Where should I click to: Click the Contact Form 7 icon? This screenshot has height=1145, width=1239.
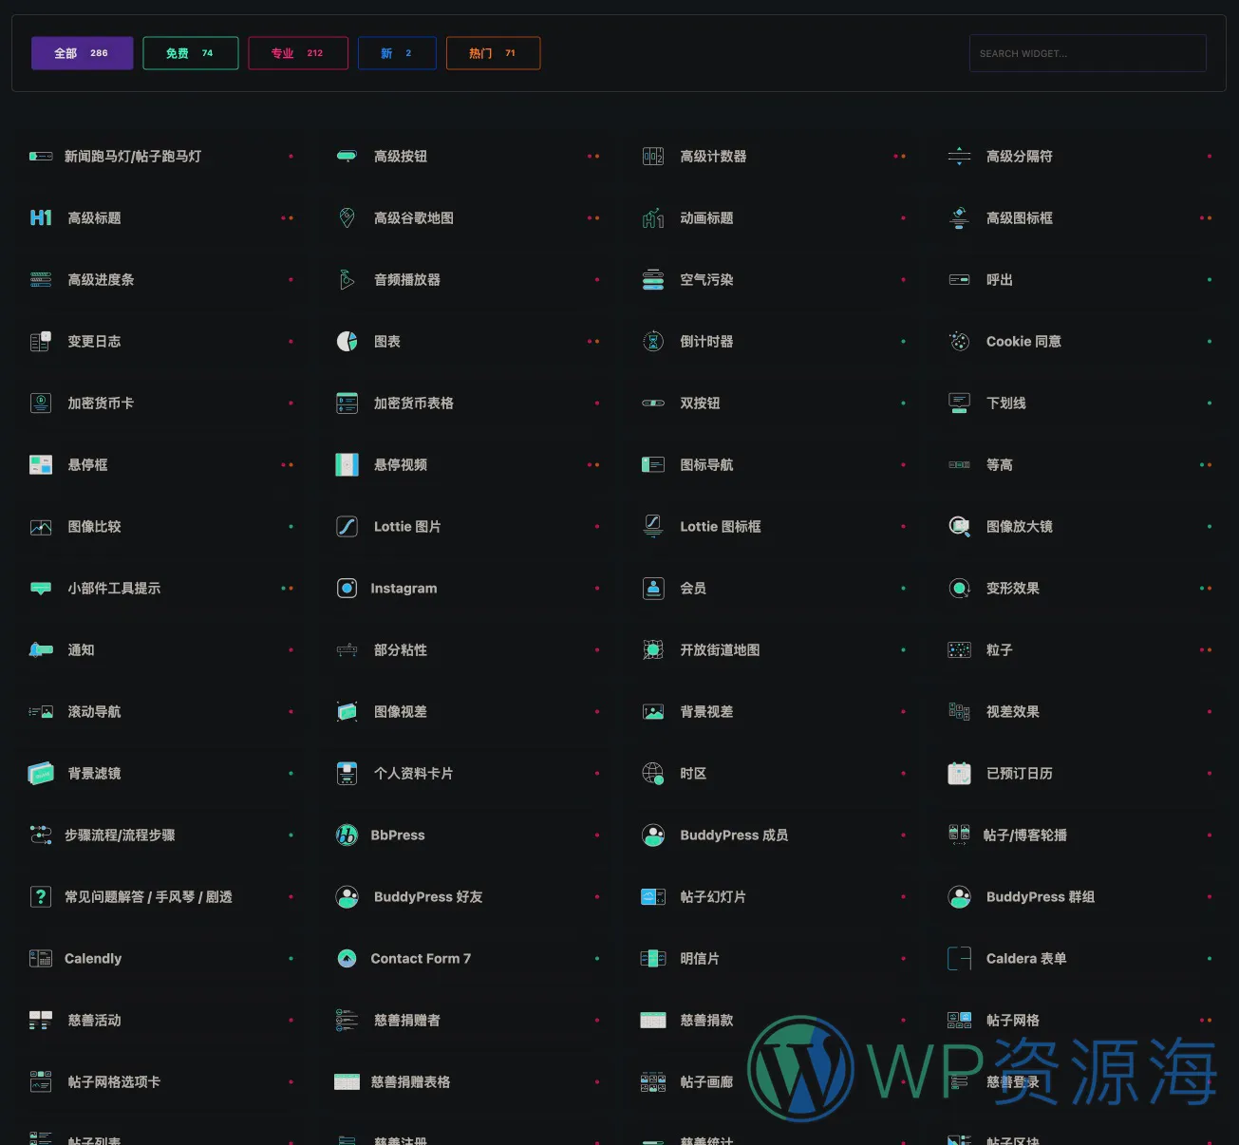tap(347, 959)
